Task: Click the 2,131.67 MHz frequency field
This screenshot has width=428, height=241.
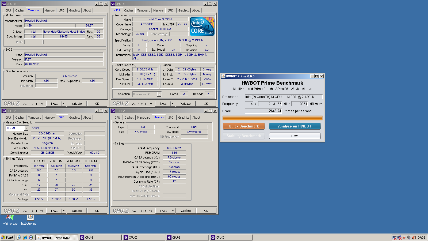Action: 270,104
